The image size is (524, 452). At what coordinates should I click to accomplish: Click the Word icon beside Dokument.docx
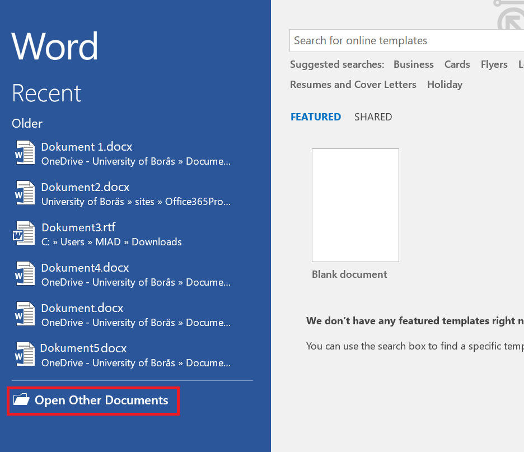point(25,315)
